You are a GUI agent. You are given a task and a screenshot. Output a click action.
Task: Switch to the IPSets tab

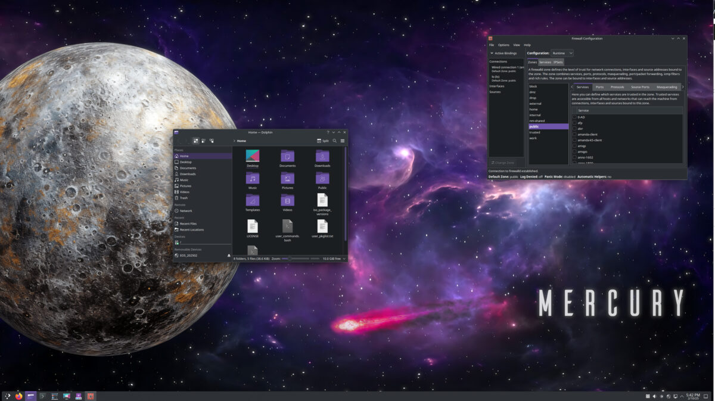point(558,61)
